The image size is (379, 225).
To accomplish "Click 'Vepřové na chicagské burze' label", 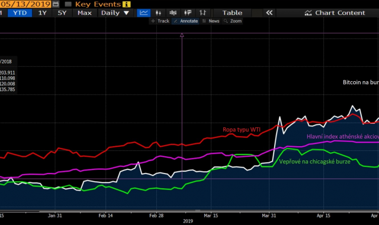I will coord(314,162).
